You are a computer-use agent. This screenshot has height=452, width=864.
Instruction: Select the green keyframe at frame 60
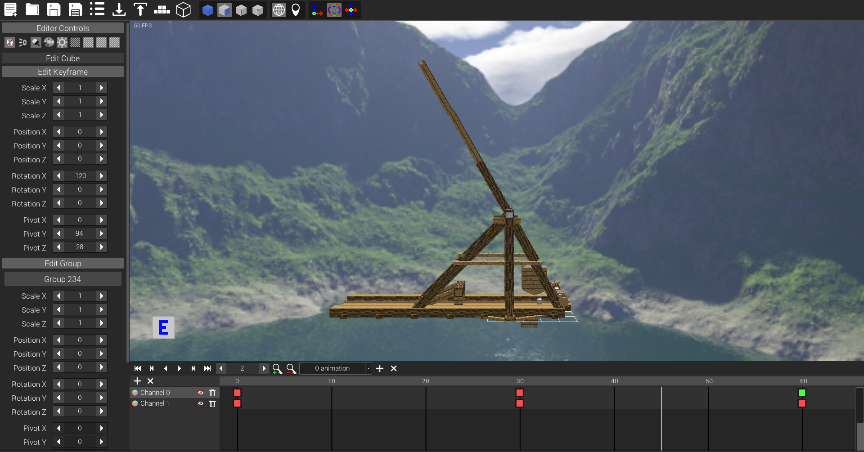pos(802,393)
